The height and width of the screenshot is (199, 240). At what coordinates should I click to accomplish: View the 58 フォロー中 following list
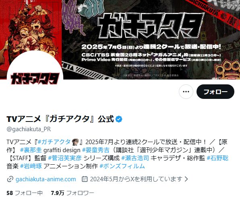(x=25, y=193)
